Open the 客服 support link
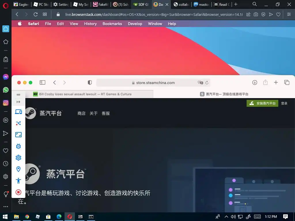295x221 pixels. coord(105,113)
